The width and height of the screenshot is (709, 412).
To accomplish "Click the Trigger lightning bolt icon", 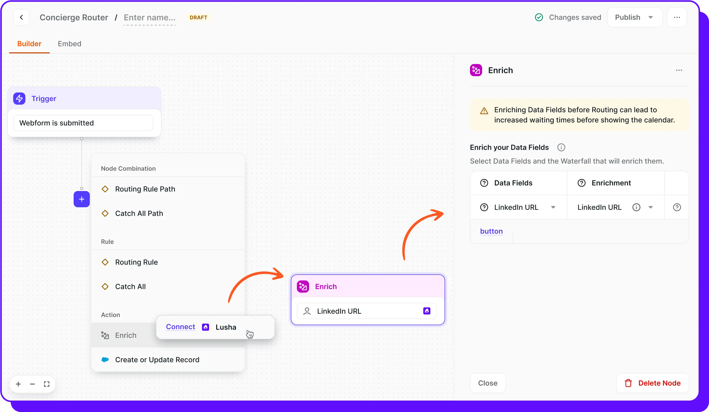I will (x=20, y=99).
